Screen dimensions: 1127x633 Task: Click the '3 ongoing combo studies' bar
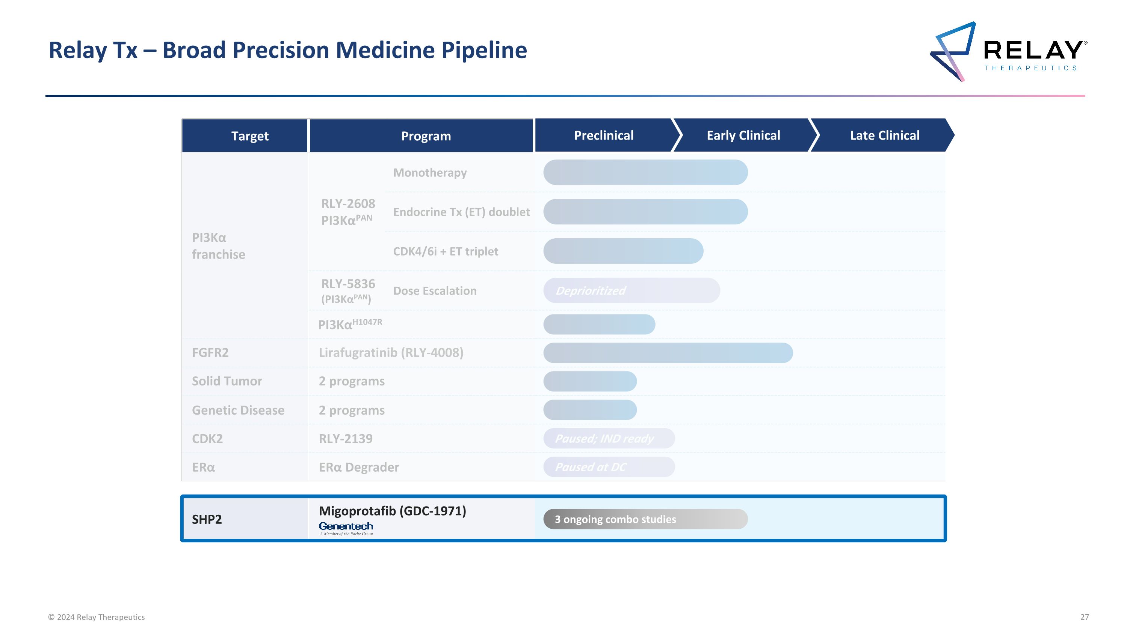[x=645, y=519]
